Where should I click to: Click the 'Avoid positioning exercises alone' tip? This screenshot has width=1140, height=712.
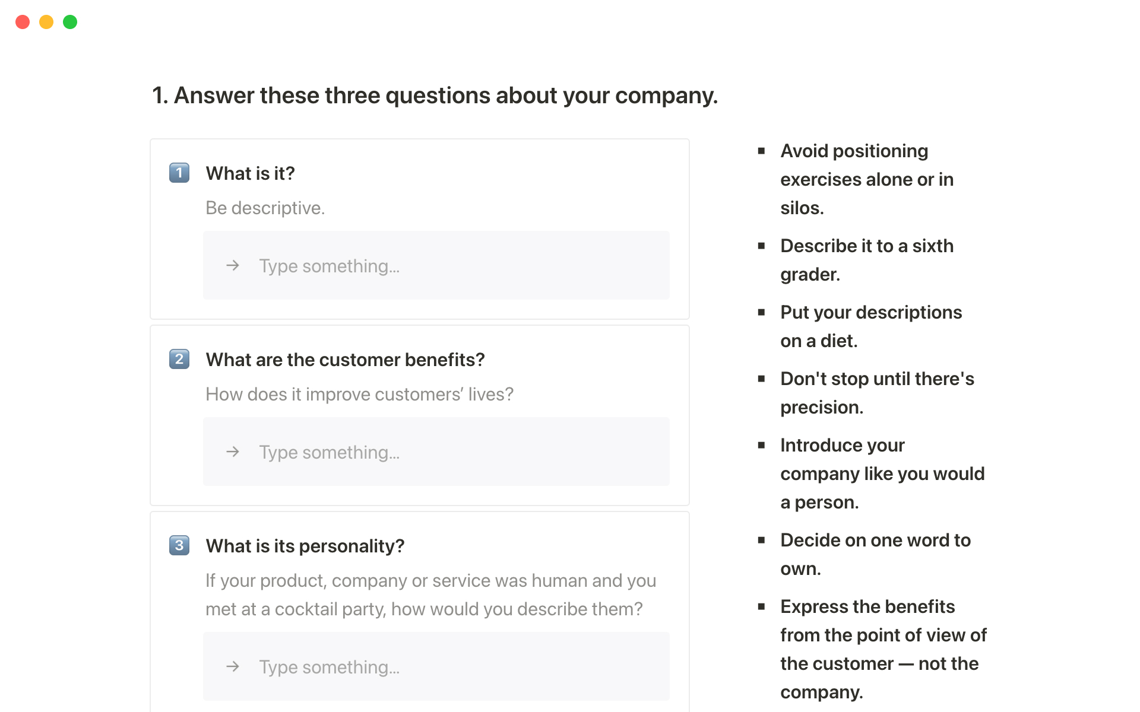coord(866,179)
